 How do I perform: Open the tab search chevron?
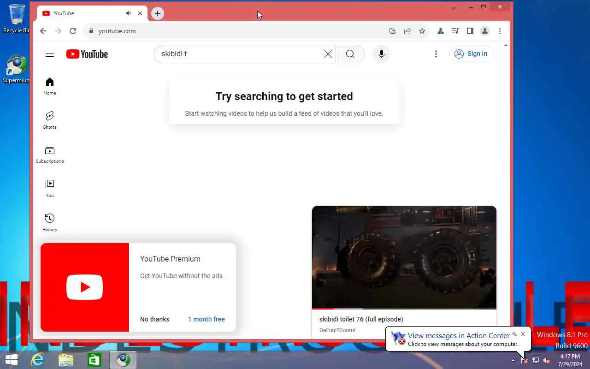[454, 8]
